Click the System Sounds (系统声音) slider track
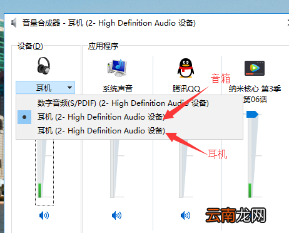289x233 pixels. tap(113, 168)
